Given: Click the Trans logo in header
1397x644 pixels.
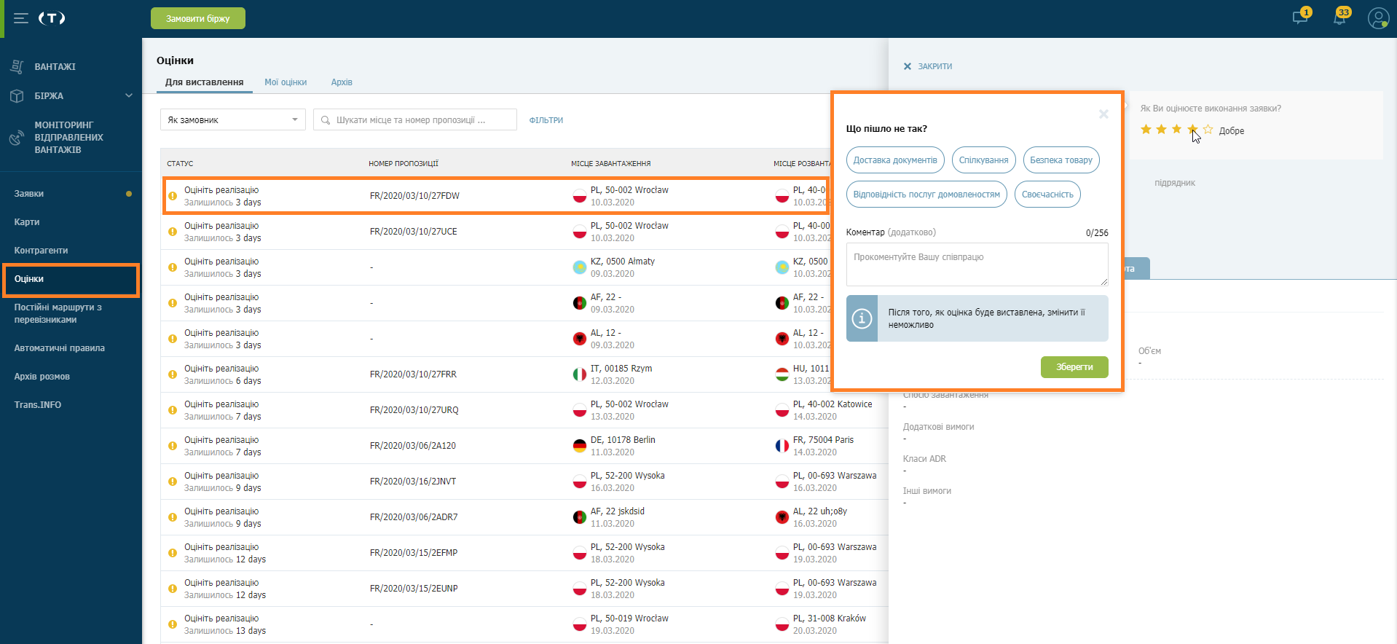Looking at the screenshot, I should 52,18.
